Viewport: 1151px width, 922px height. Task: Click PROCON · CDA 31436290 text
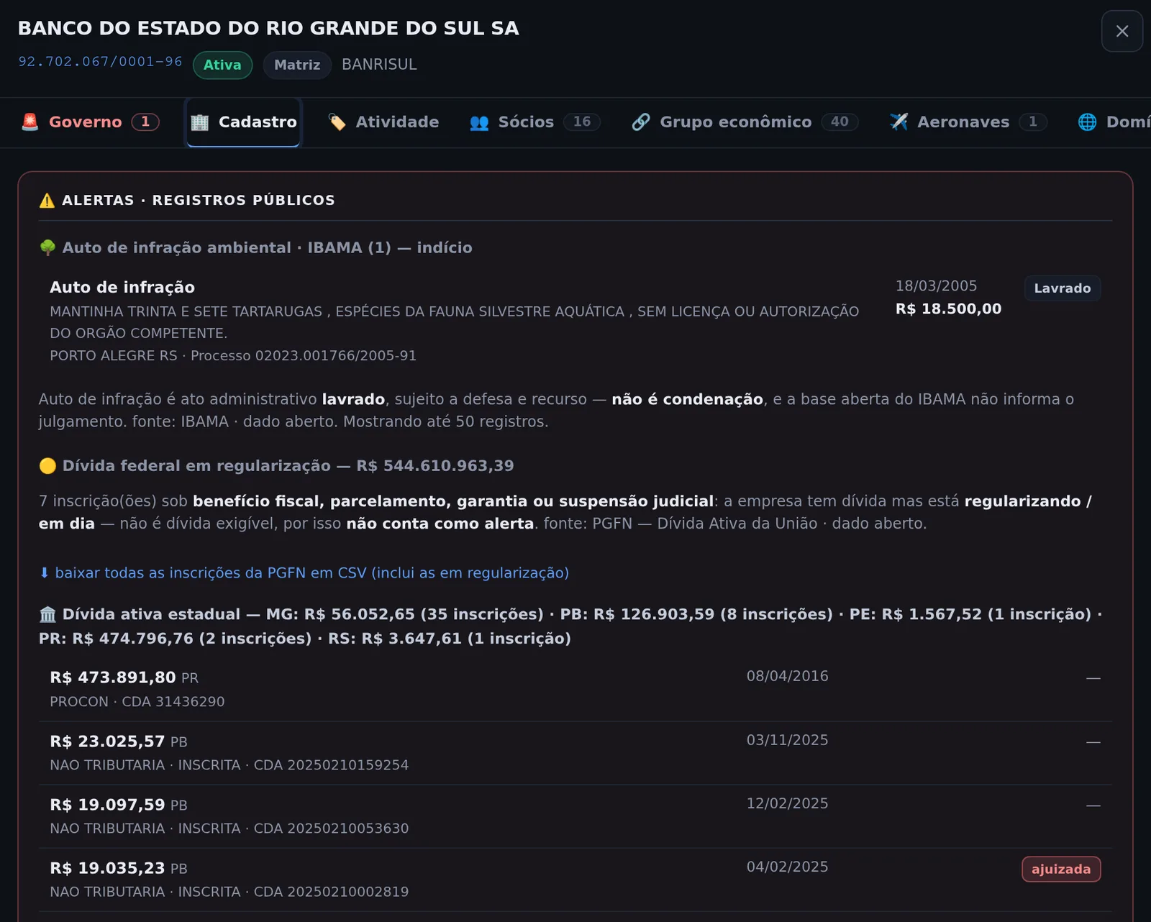pos(137,702)
